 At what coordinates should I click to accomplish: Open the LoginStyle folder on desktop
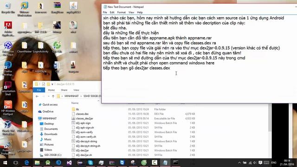tap(40, 67)
